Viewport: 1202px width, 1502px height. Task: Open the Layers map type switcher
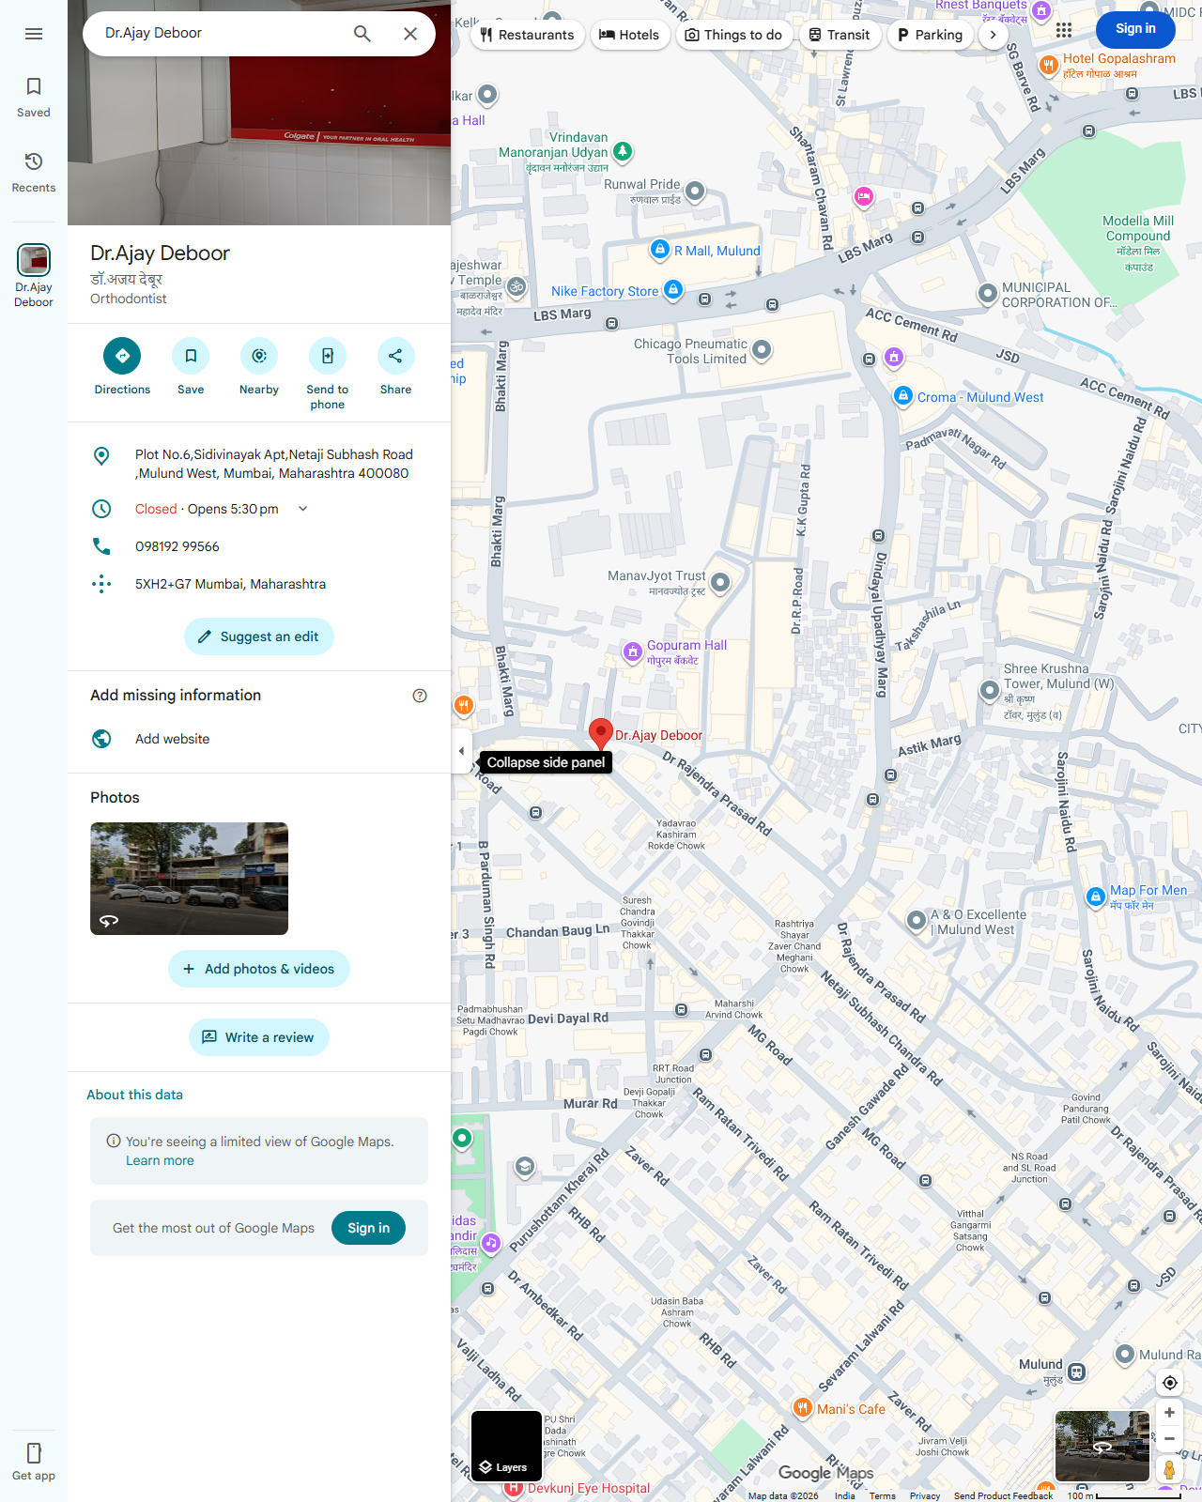506,1446
